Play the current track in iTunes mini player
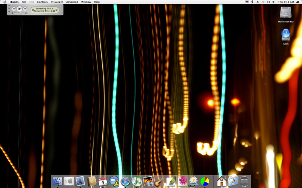This screenshot has height=188, width=302. click(19, 9)
